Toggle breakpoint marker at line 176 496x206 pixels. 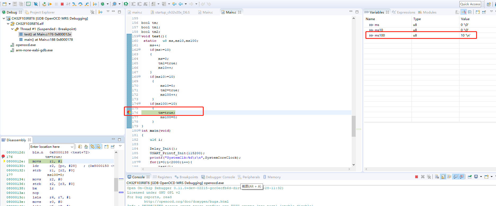(x=128, y=112)
